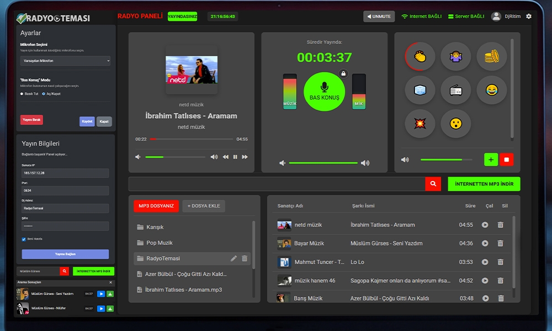552x331 pixels.
Task: Delete the Lo Lo track row
Action: (500, 262)
